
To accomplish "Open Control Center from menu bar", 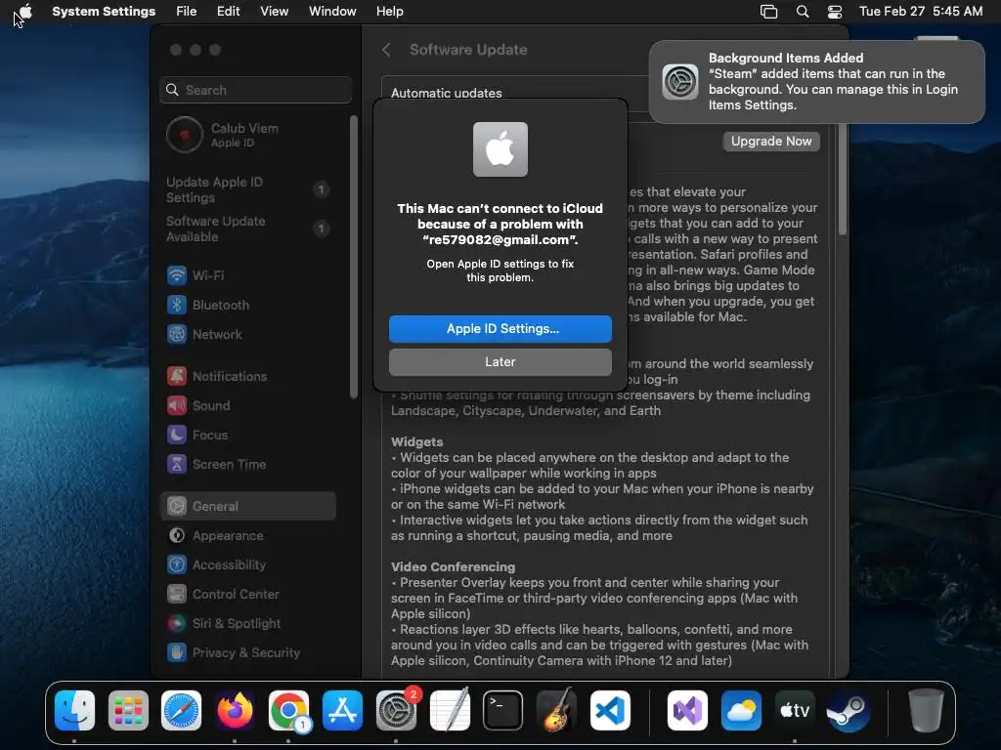I will [x=835, y=12].
